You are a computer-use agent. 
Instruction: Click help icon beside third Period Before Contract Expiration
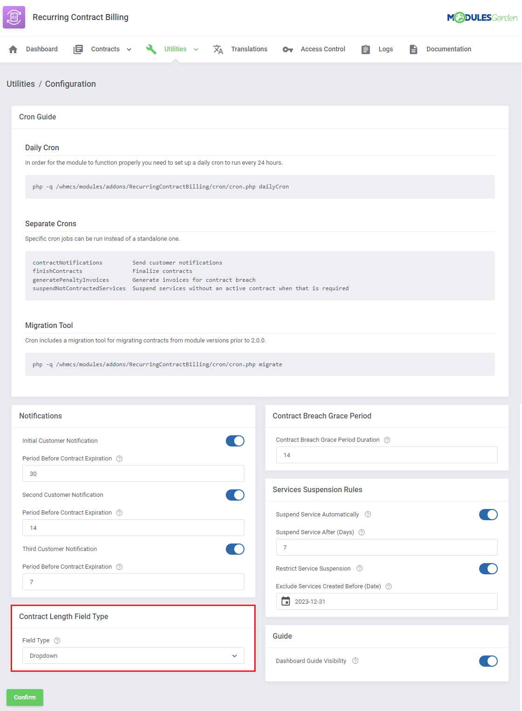point(119,567)
